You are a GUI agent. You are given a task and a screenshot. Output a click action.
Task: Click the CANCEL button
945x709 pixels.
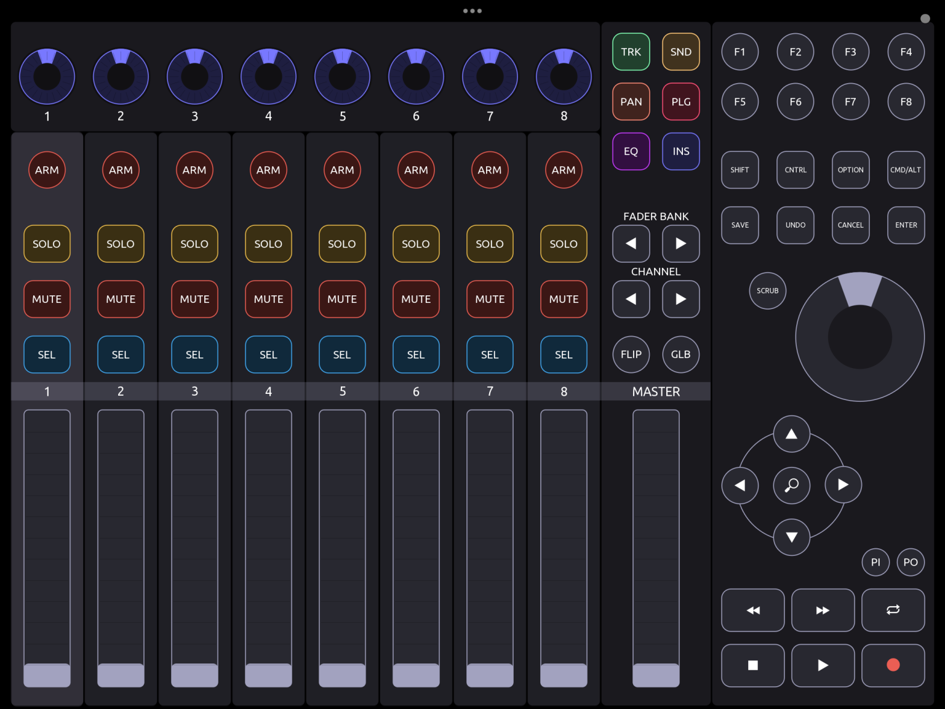[x=850, y=225]
